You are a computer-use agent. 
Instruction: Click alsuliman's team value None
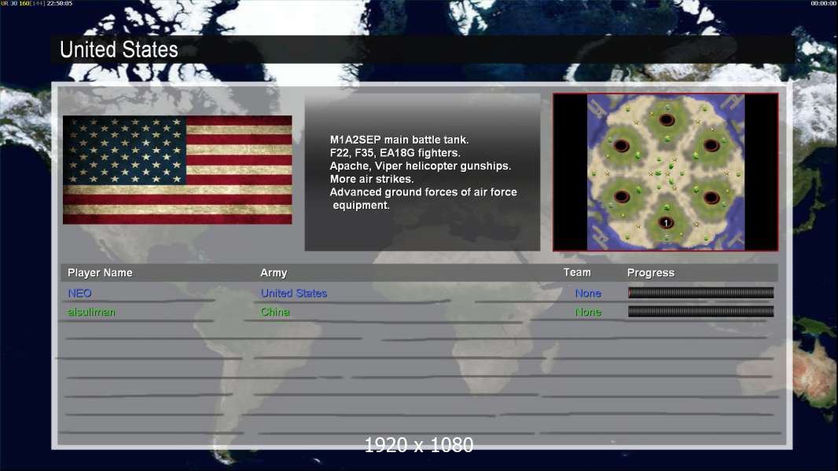(x=588, y=312)
